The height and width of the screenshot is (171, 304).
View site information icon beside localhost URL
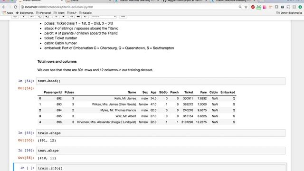(x=22, y=7)
